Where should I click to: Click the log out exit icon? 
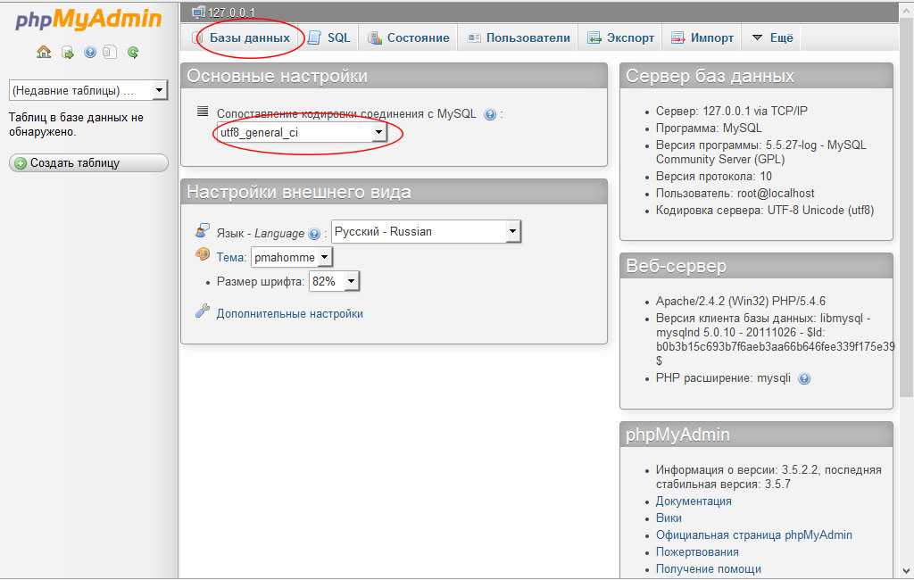pyautogui.click(x=68, y=53)
